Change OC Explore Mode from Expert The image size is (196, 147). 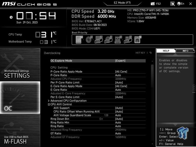point(98,61)
